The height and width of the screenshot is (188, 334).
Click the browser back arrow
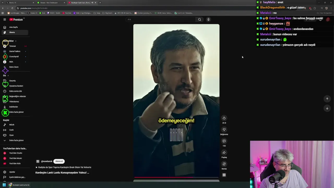pos(3,8)
